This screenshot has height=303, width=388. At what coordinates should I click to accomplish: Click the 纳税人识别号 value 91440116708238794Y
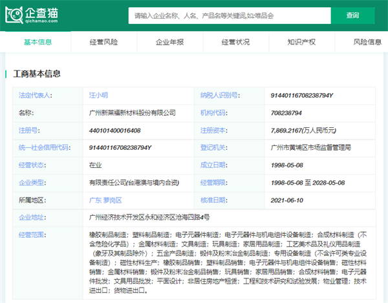point(302,95)
